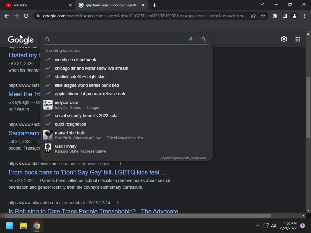Open the notification count badge
The height and width of the screenshot is (233, 311).
point(302,226)
